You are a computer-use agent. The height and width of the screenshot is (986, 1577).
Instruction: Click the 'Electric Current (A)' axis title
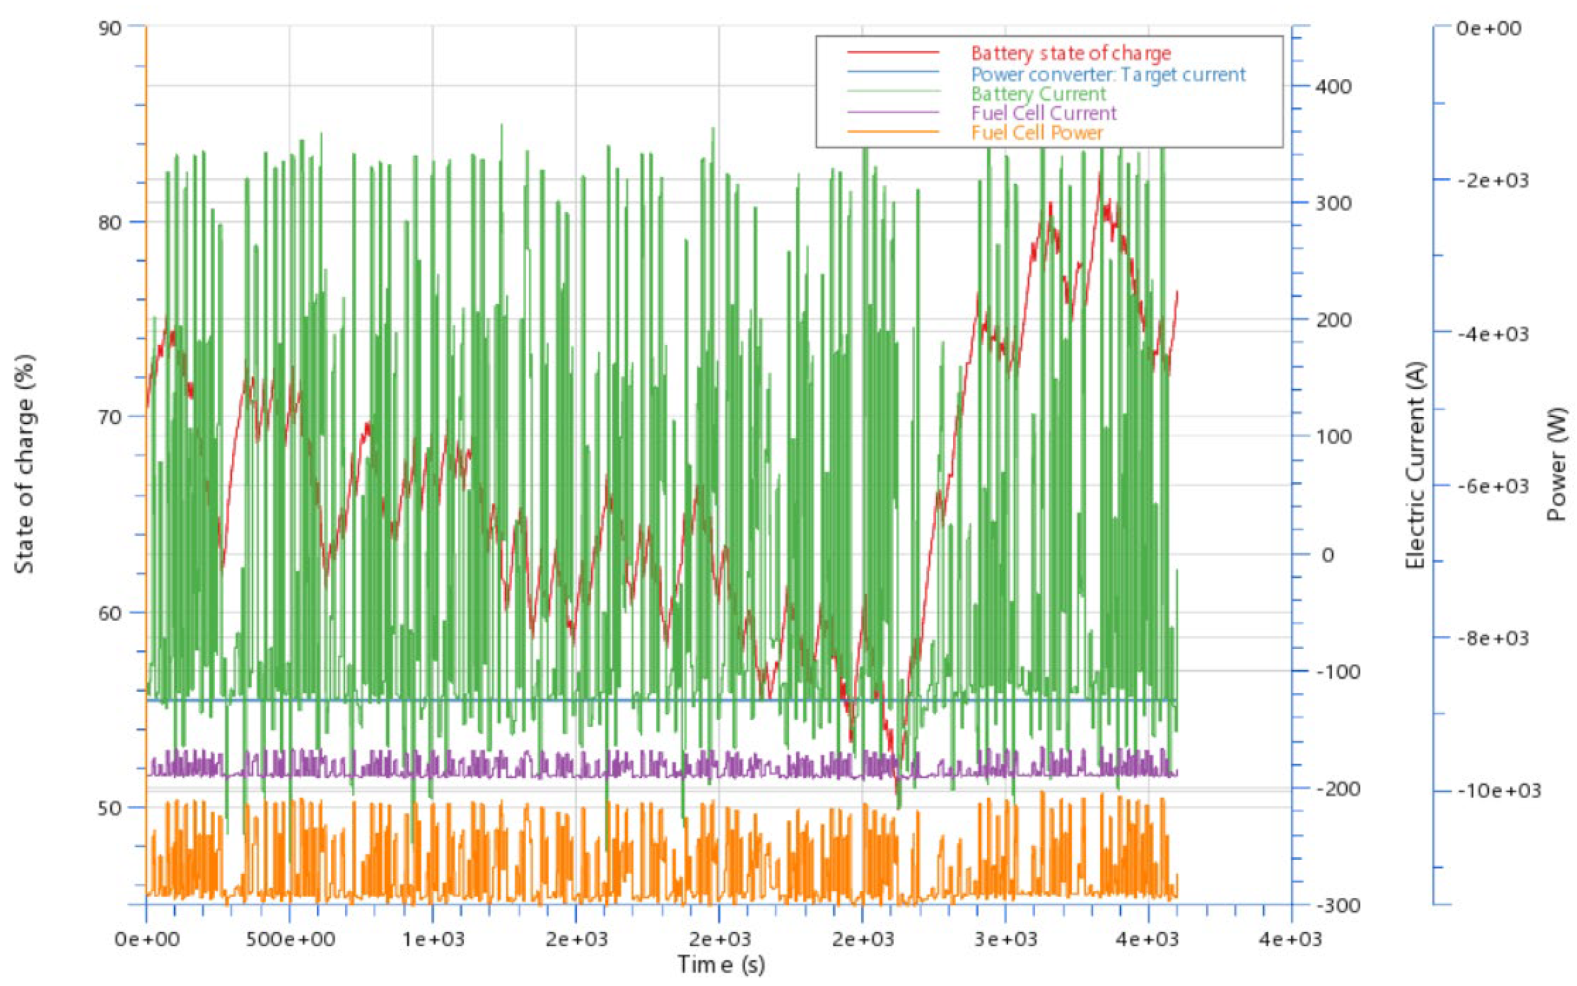1416,465
